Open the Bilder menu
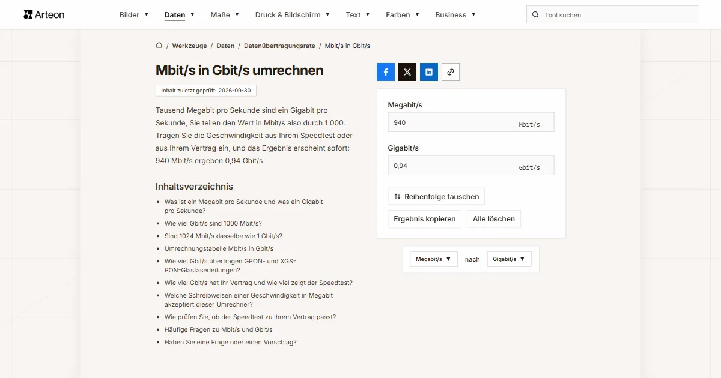Viewport: 721px width, 378px height. point(134,14)
